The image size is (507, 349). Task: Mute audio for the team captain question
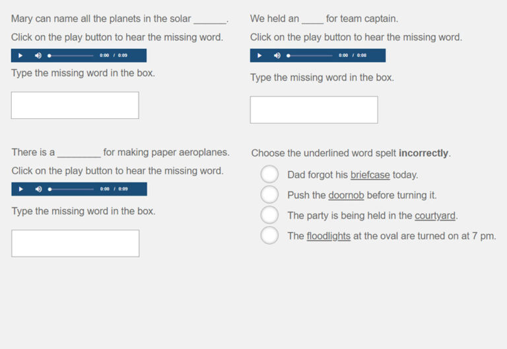pos(277,56)
